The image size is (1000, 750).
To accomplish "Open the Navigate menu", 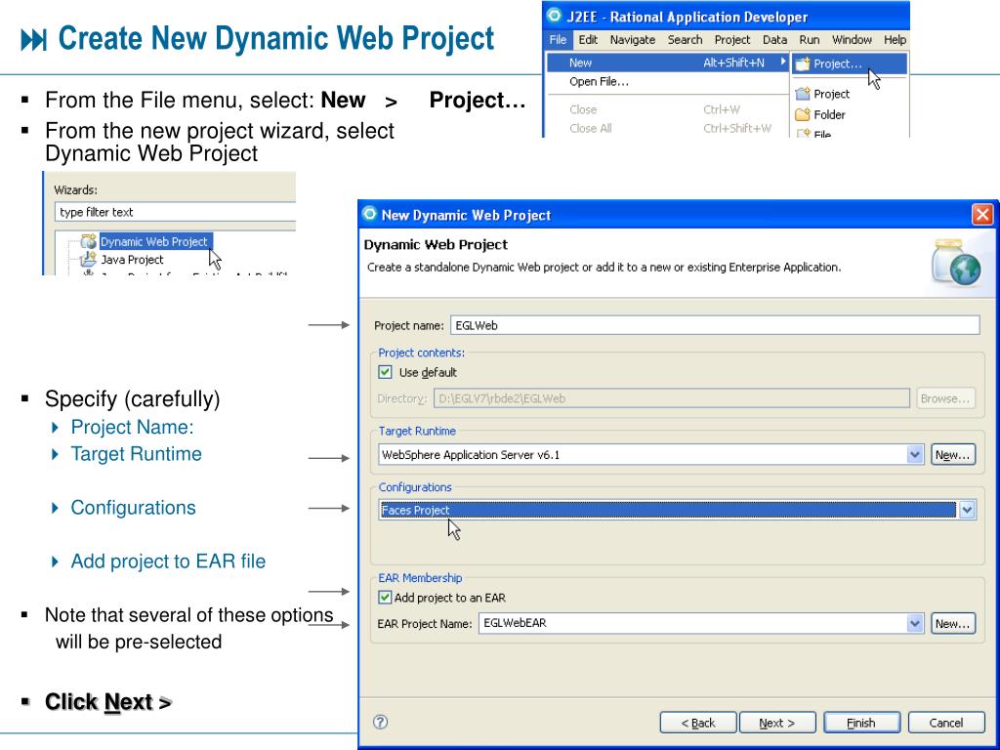I will coord(632,40).
